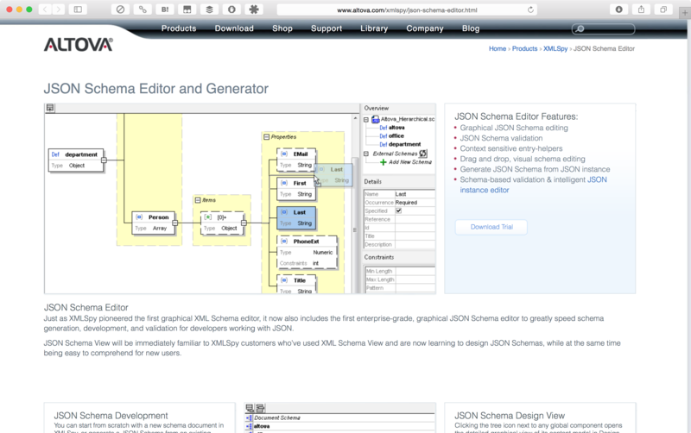Click the green plus Add New Schema icon

coord(383,162)
